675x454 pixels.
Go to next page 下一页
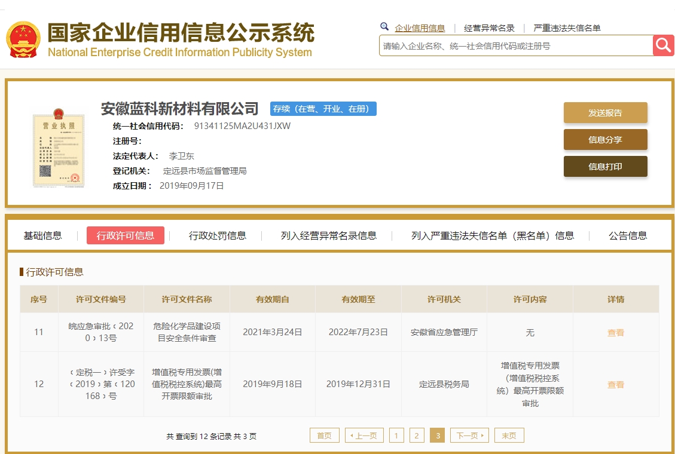pyautogui.click(x=470, y=435)
